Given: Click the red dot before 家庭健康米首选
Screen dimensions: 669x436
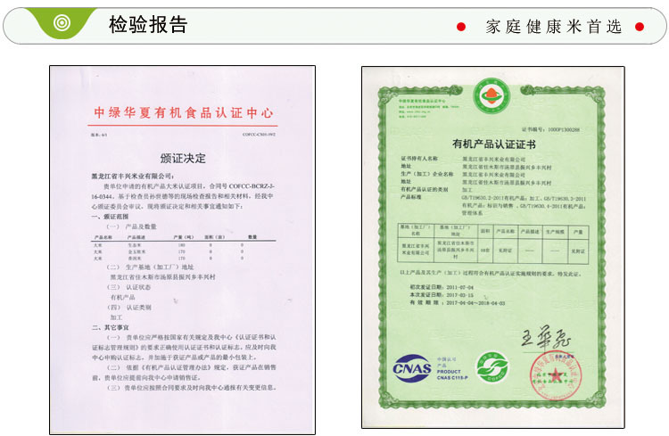Looking at the screenshot, I should pyautogui.click(x=461, y=27).
